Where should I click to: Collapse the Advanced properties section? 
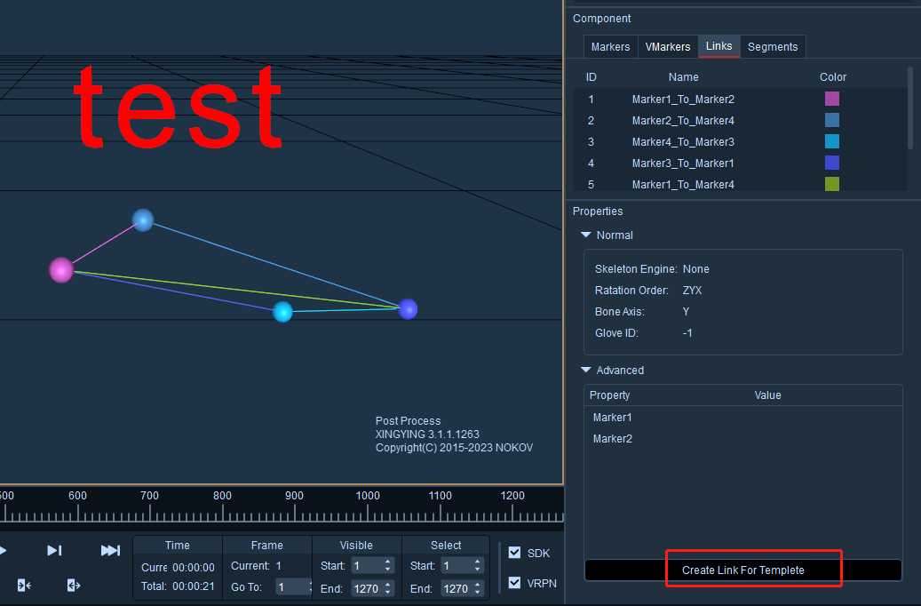click(585, 371)
